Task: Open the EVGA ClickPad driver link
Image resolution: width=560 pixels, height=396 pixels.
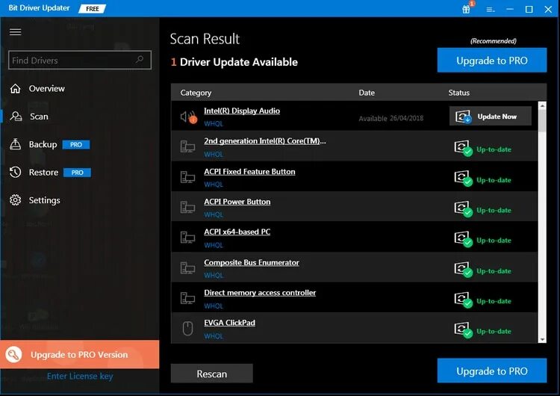Action: (230, 323)
